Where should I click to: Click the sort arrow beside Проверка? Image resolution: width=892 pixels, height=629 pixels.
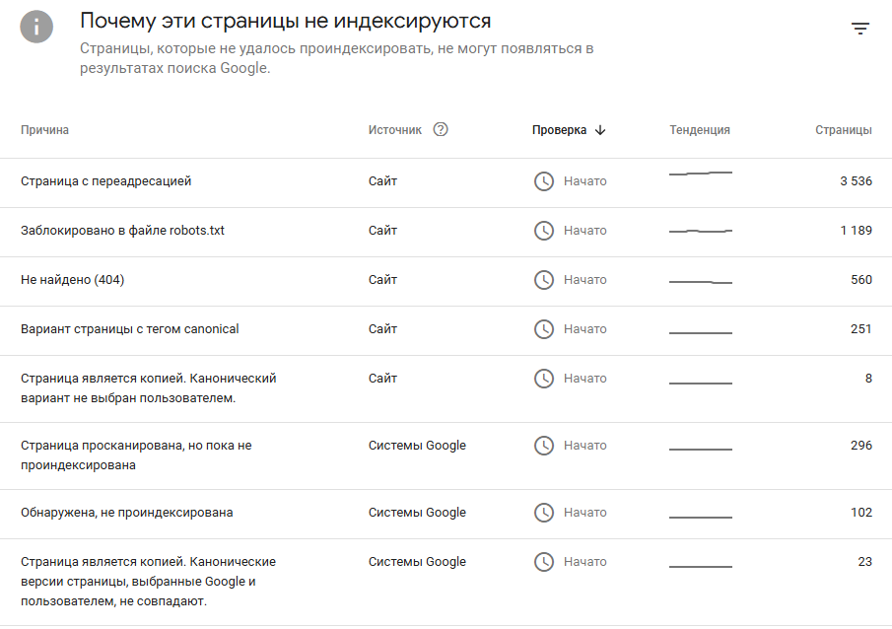point(600,130)
